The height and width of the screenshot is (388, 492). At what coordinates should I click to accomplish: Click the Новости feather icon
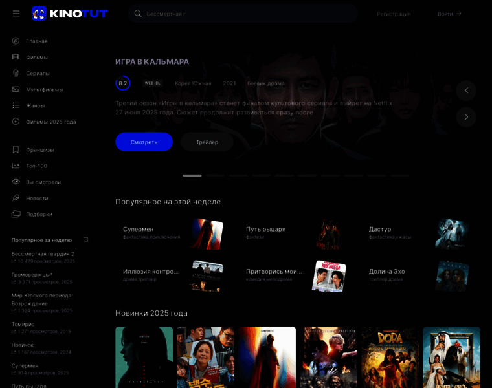point(16,198)
